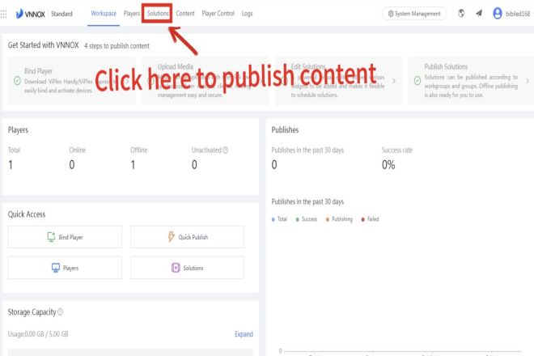The width and height of the screenshot is (534, 356).
Task: Switch to the Players tab
Action: pos(131,14)
